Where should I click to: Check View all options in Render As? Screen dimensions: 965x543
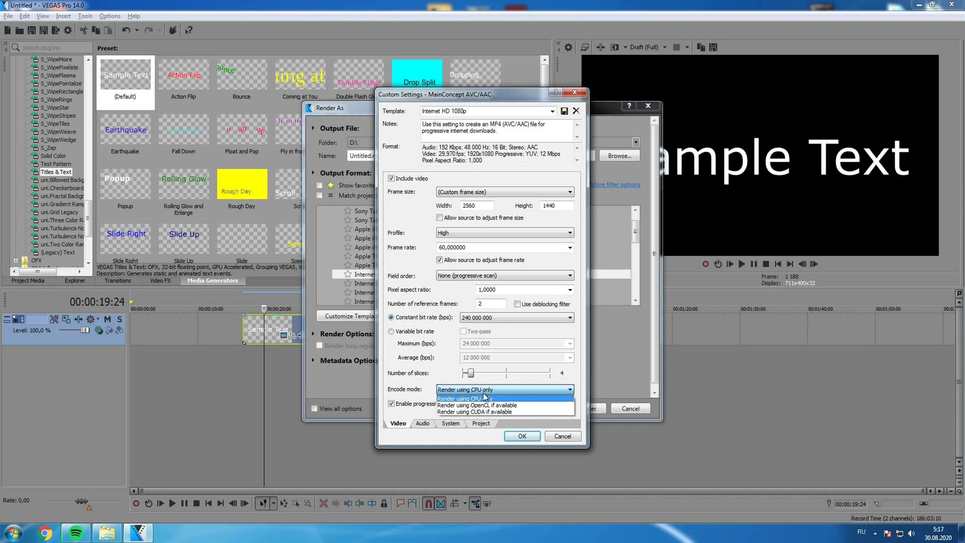[314, 409]
